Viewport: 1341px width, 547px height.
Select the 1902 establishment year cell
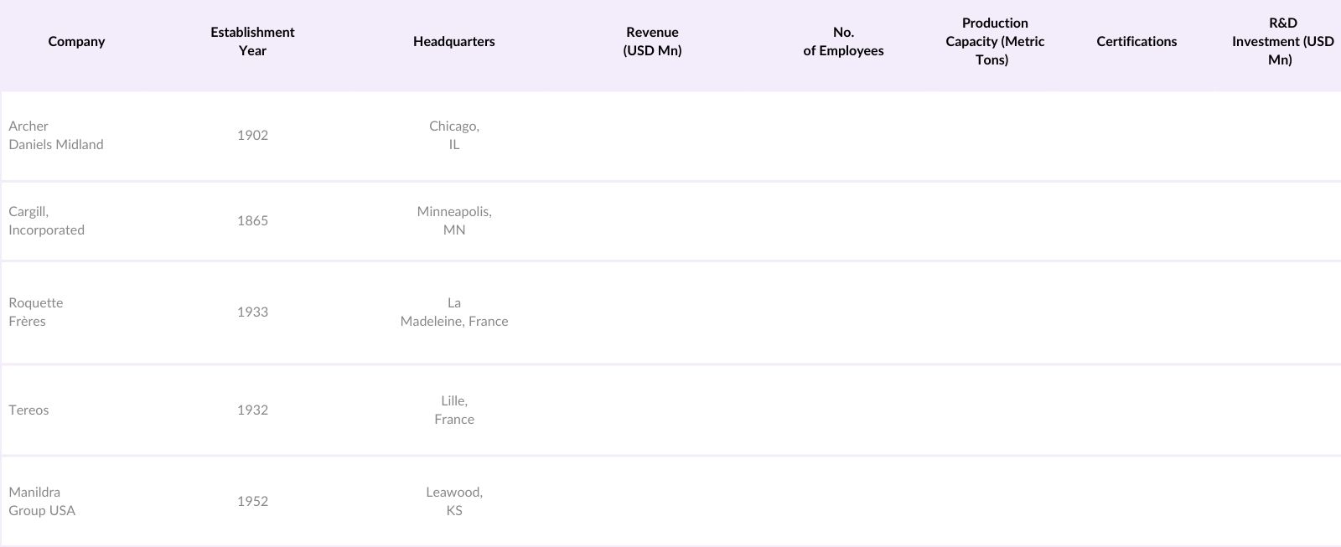click(252, 136)
